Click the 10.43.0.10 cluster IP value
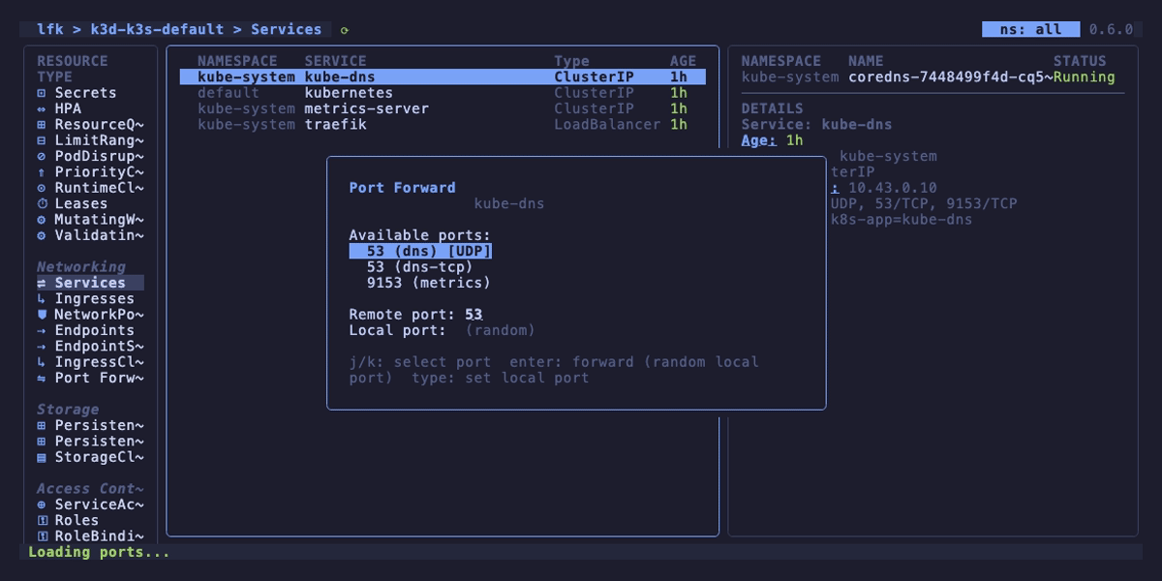The image size is (1162, 581). (892, 188)
